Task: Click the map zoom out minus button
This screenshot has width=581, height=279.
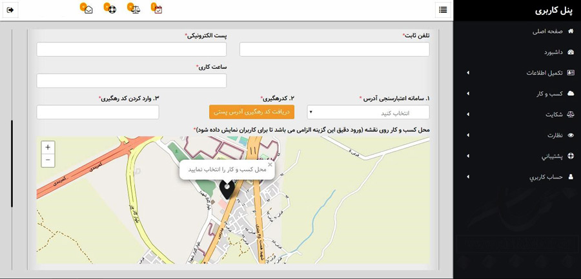Action: pyautogui.click(x=48, y=160)
